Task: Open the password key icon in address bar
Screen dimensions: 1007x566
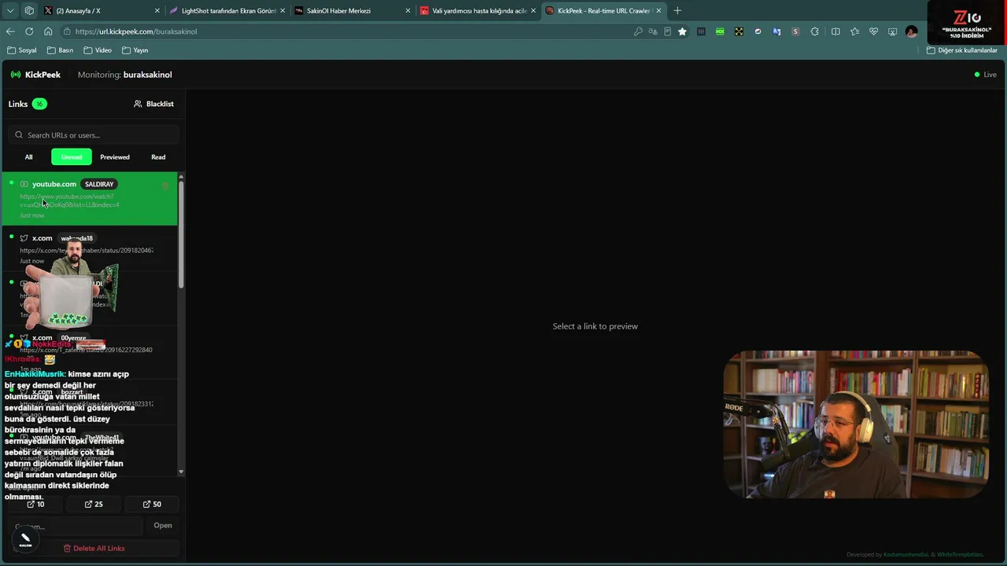Action: point(638,31)
